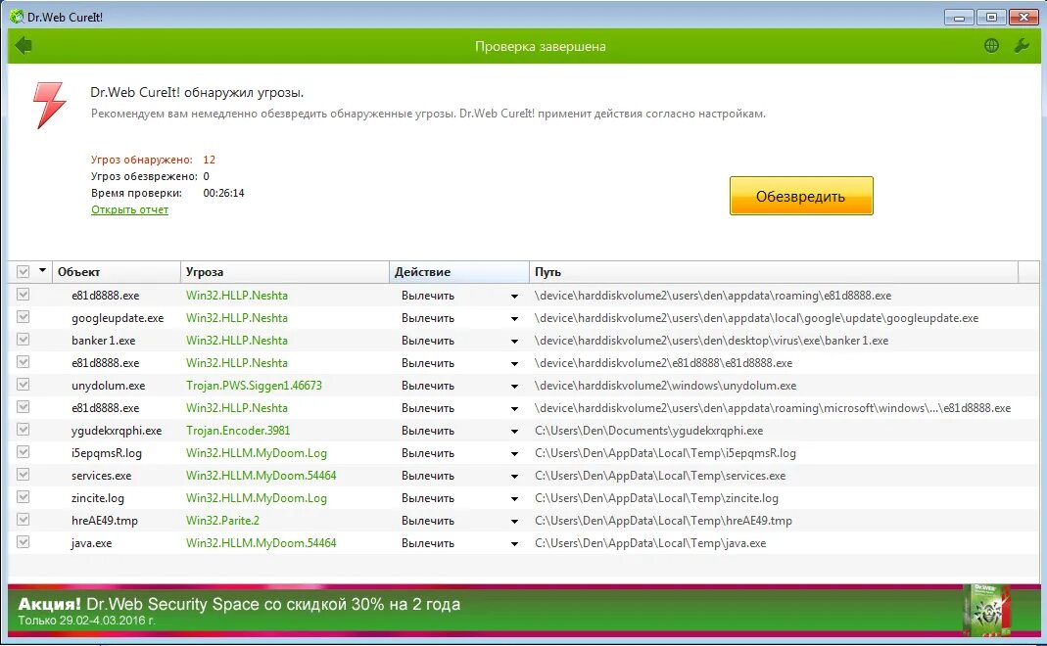Open language selection globe icon
Image resolution: width=1047 pixels, height=646 pixels.
pos(991,45)
